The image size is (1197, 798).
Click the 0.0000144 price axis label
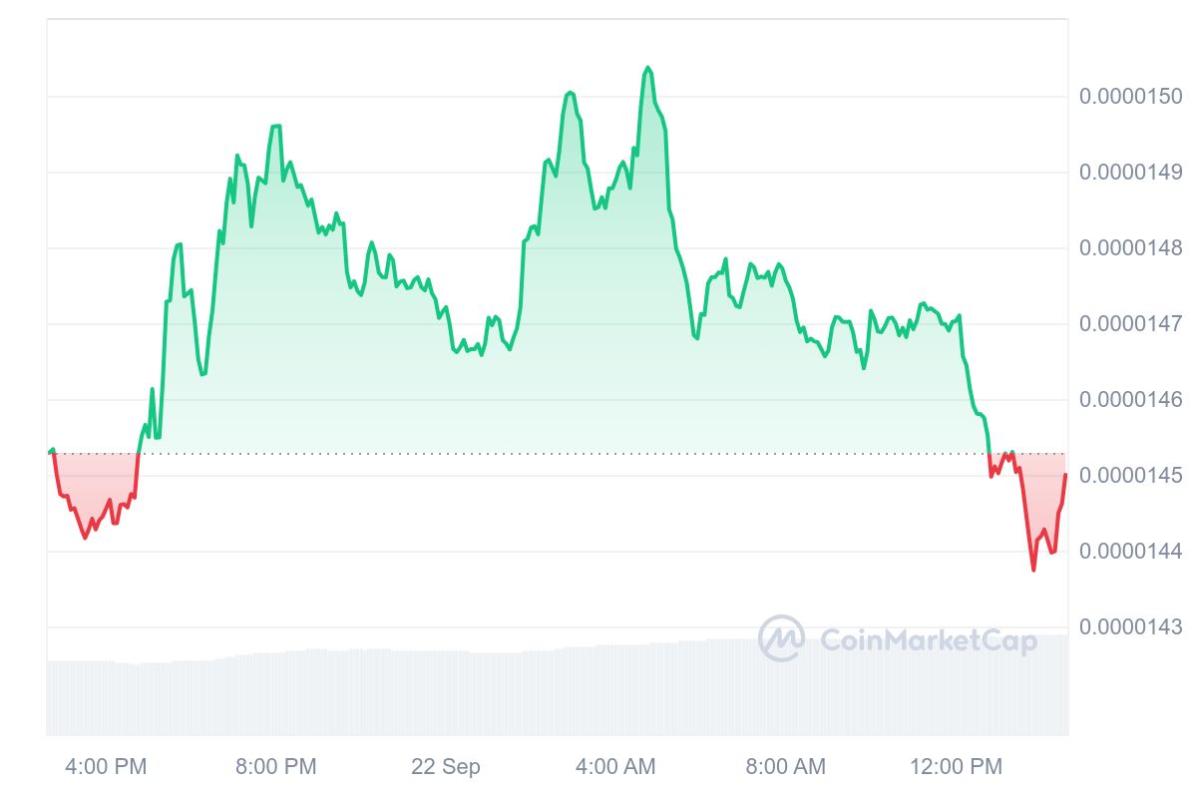tap(1131, 552)
